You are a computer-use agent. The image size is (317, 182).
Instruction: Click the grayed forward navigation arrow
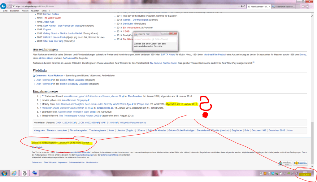pos(9,6)
